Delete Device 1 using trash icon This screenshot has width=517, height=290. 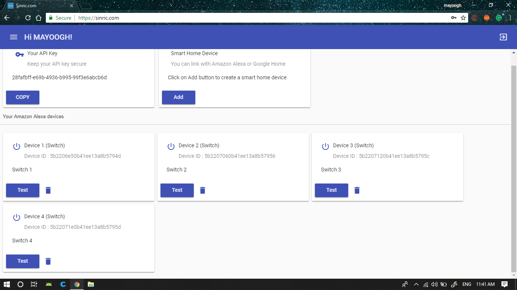pyautogui.click(x=48, y=190)
